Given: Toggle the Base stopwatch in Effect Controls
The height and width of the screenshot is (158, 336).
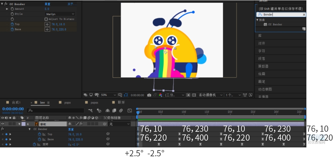Looking at the screenshot, I should pos(12,29).
